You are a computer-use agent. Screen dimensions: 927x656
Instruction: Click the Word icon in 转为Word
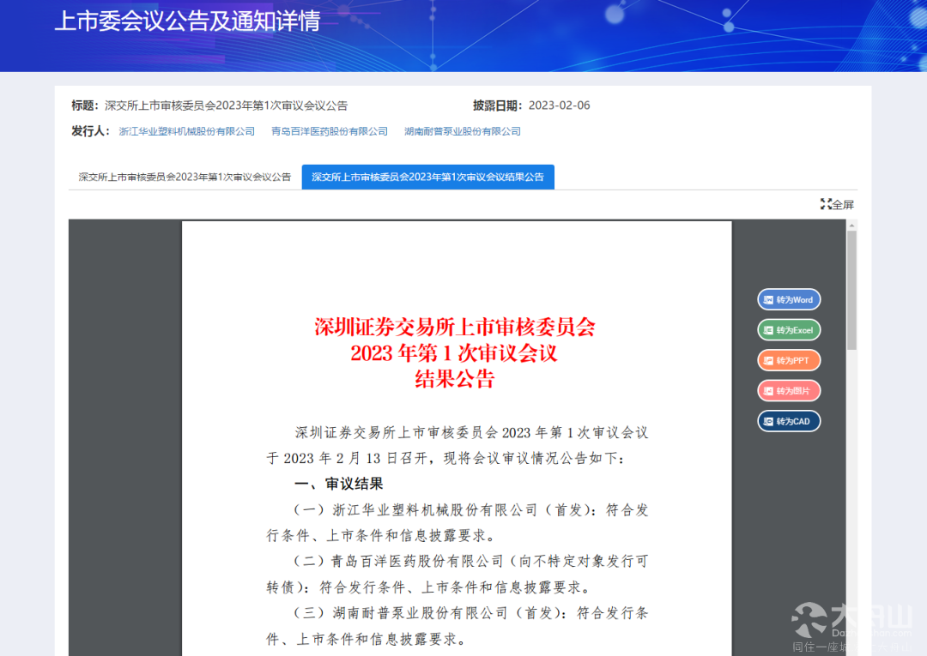[x=768, y=300]
